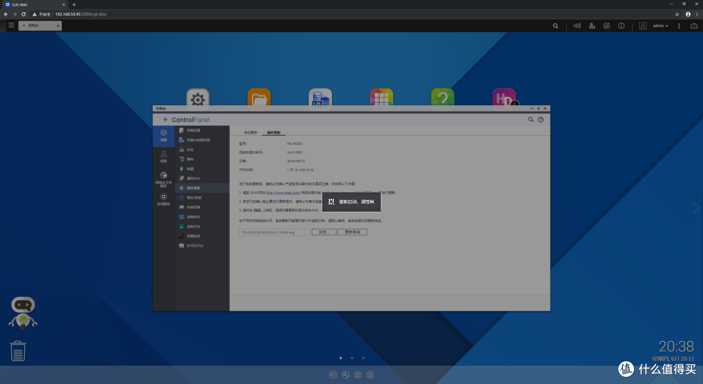Click the firmware file path field
The height and width of the screenshot is (384, 703).
click(274, 232)
